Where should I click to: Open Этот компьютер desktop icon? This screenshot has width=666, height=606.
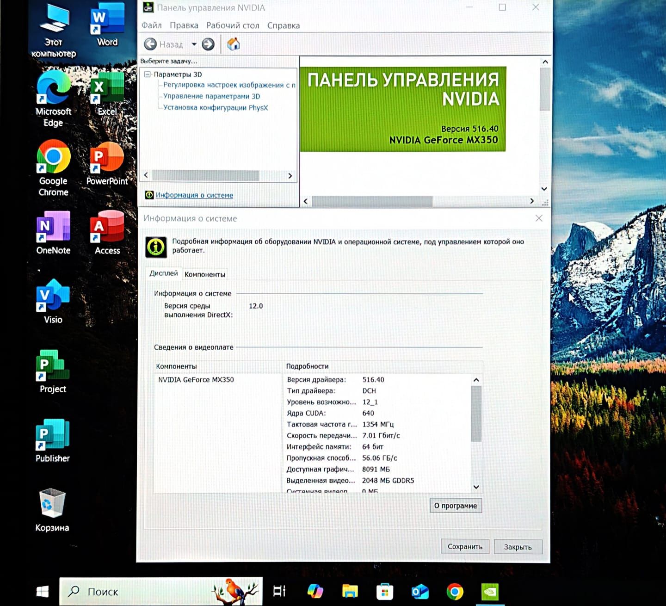coord(54,30)
